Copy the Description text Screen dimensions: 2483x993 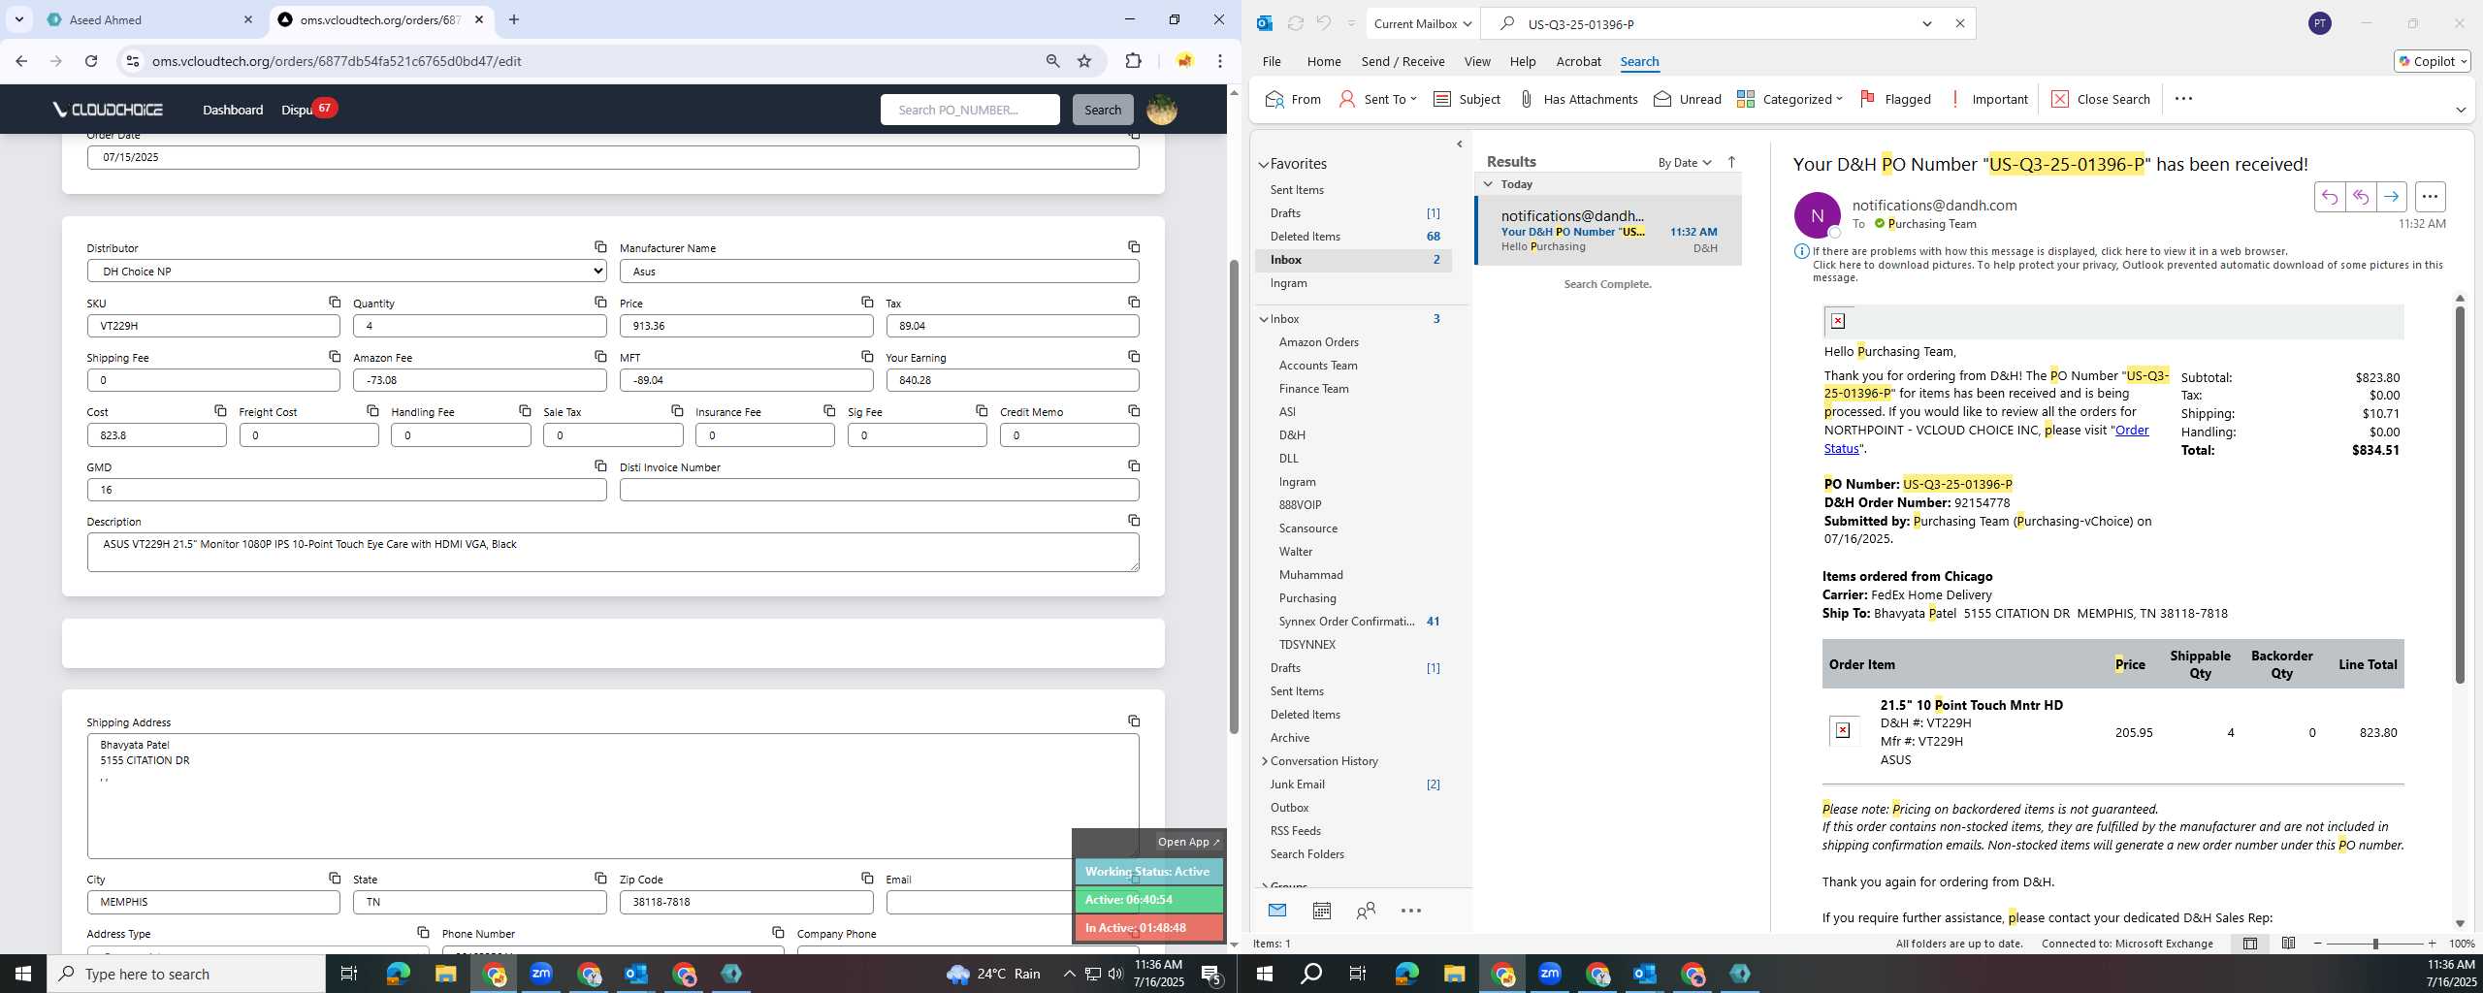[x=1134, y=521]
